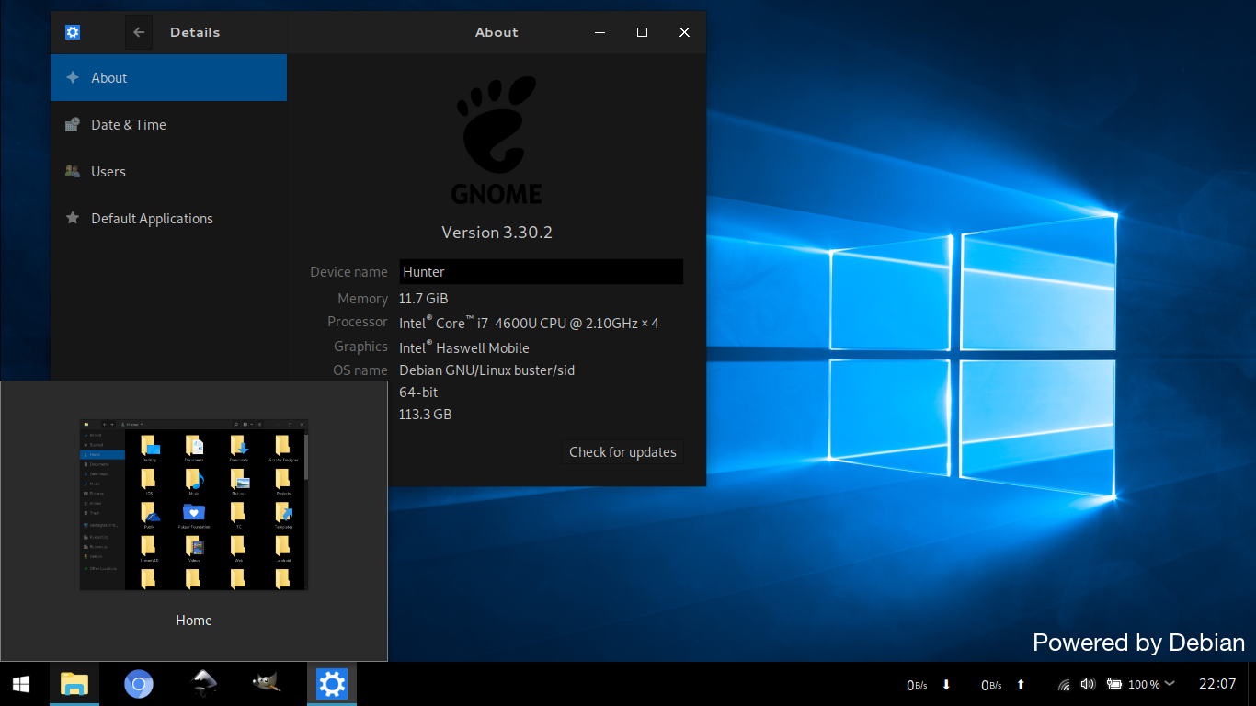
Task: Click the clock icon beside Date & Time
Action: pyautogui.click(x=73, y=125)
